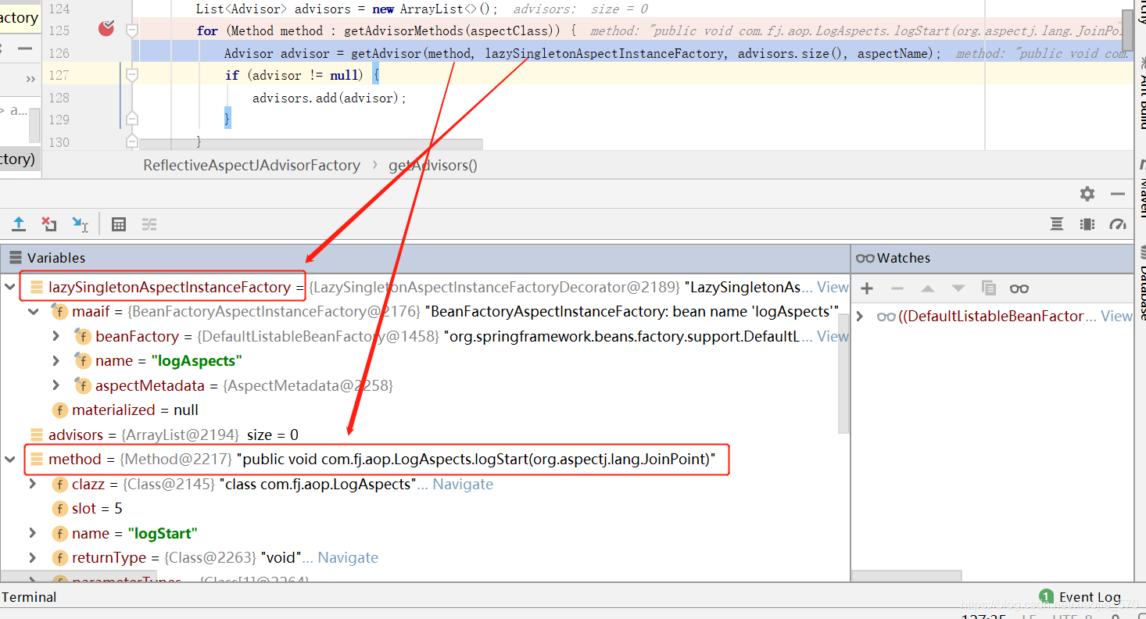Open the debugger settings gear
1146x619 pixels.
click(1087, 194)
